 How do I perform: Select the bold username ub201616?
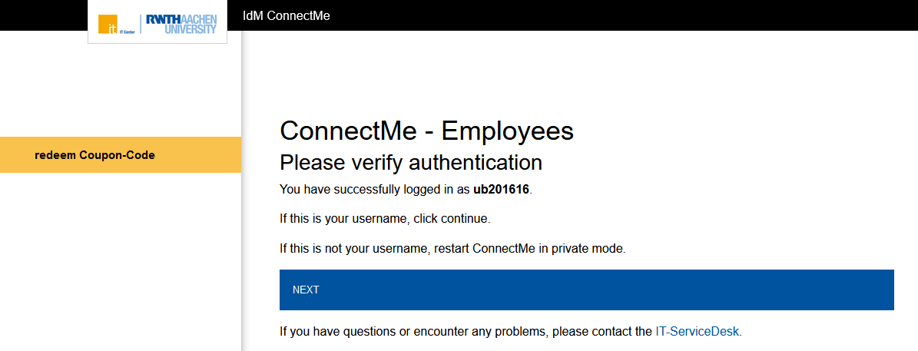click(501, 189)
